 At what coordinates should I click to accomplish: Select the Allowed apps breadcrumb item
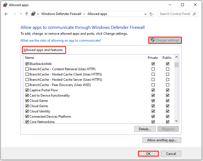coord(97,14)
